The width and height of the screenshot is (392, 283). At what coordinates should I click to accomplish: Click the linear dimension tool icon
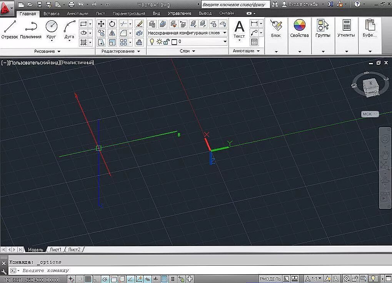point(254,24)
